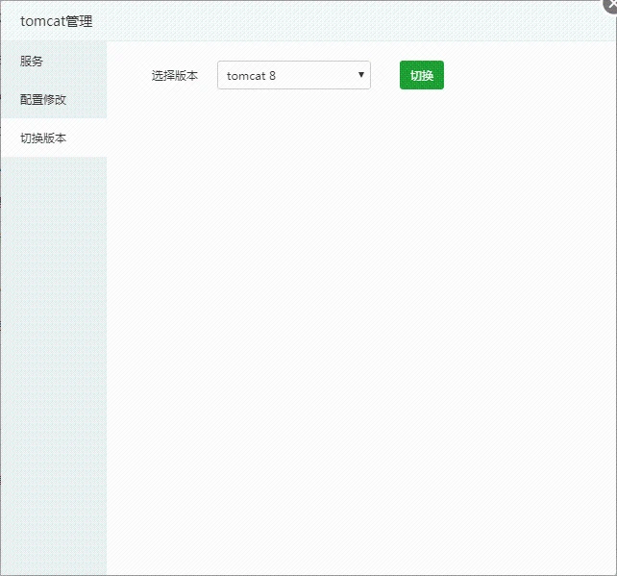Click the gap between dropdown and 切换 button
Screen dimensions: 617x576
coord(385,75)
